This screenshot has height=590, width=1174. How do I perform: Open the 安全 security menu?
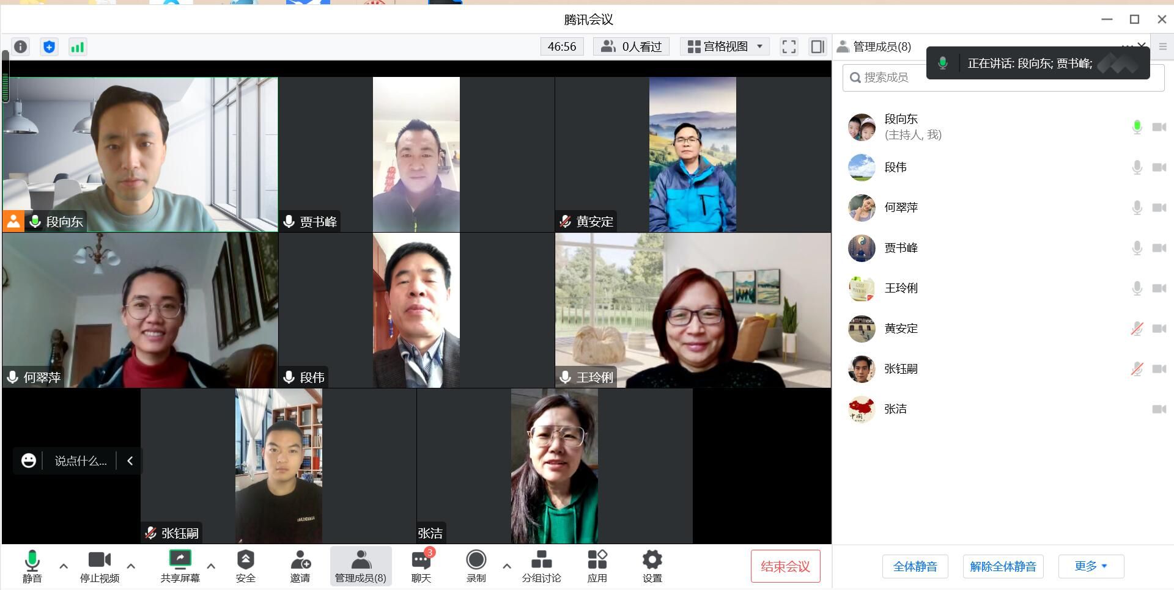point(245,566)
